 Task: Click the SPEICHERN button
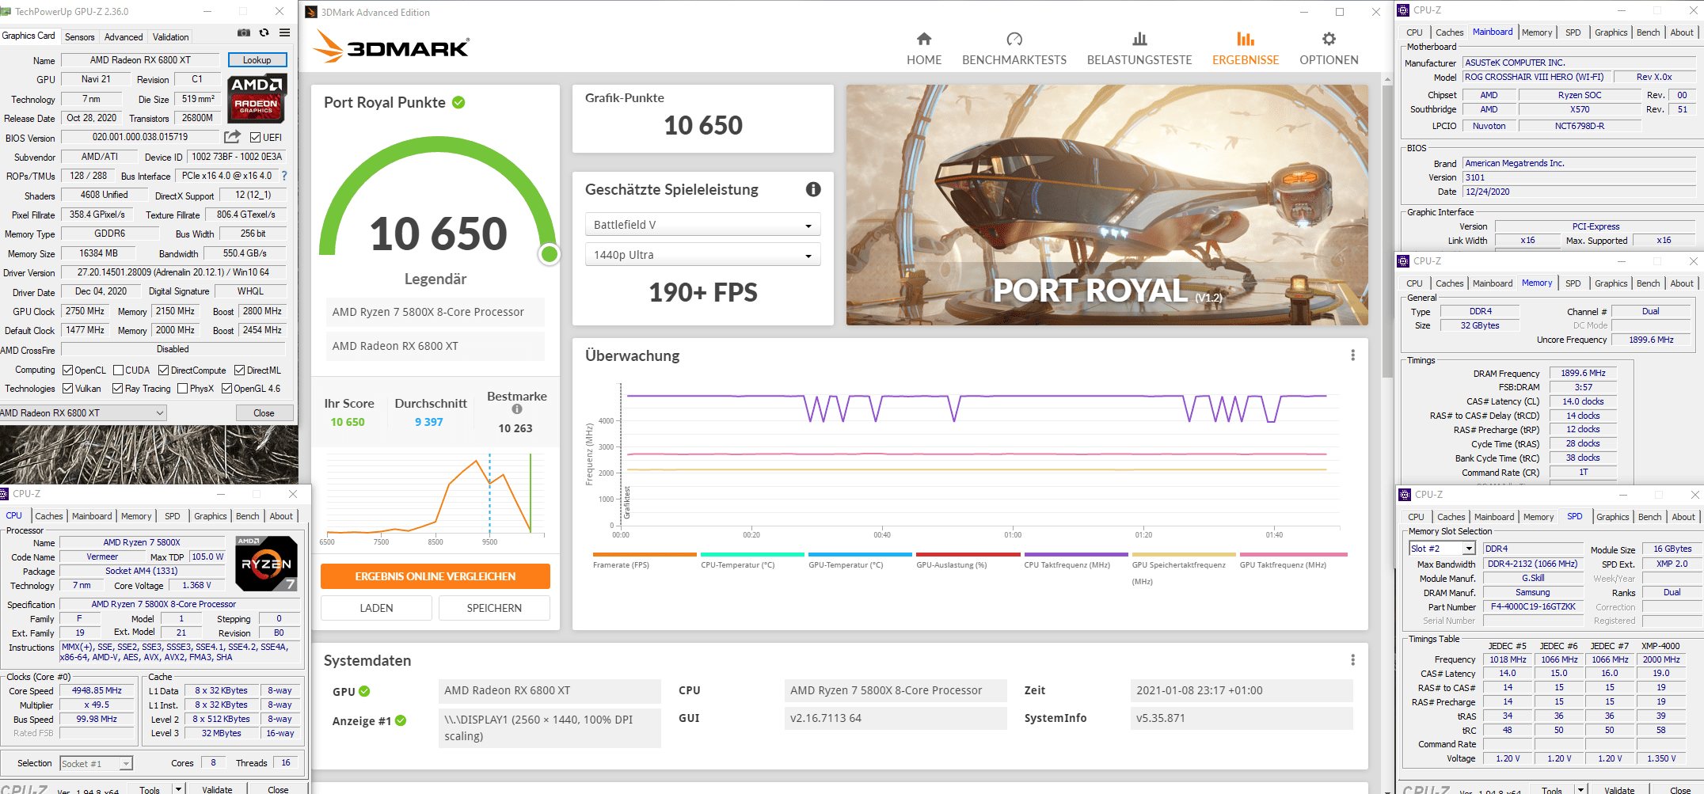pos(494,608)
